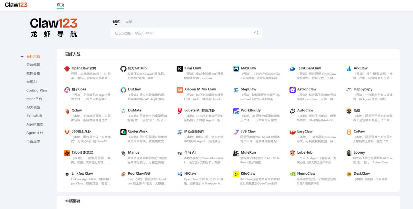Click the CoPaw paw icon
413x209 pixels.
point(349,132)
